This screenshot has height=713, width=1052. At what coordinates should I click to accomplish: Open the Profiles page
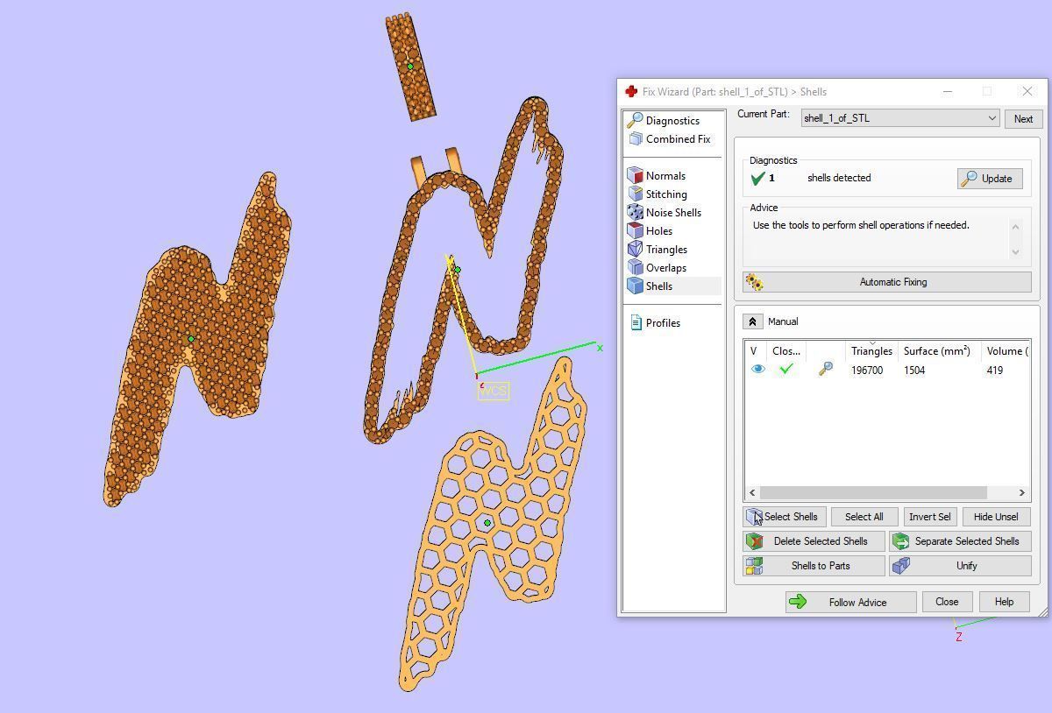[x=663, y=323]
